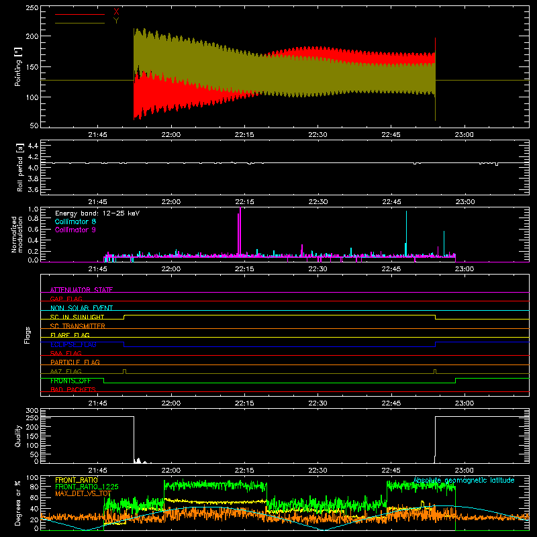Click the 22:15 tick under Roll period plot

[244, 202]
